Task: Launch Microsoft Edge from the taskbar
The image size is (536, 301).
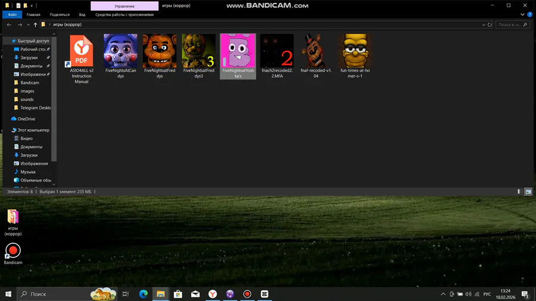Action: (x=143, y=294)
